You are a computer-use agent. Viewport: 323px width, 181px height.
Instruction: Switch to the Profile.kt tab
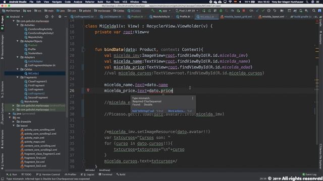coord(185,17)
